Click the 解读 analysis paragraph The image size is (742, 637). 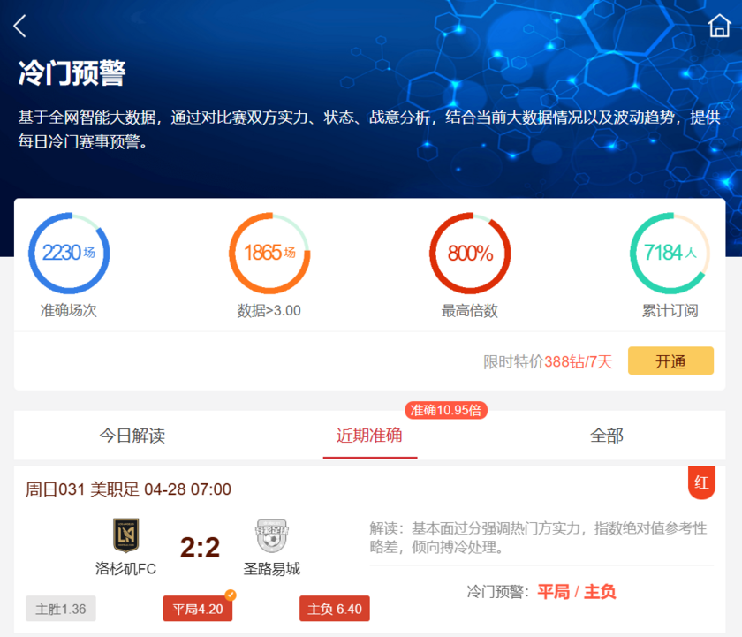(539, 537)
